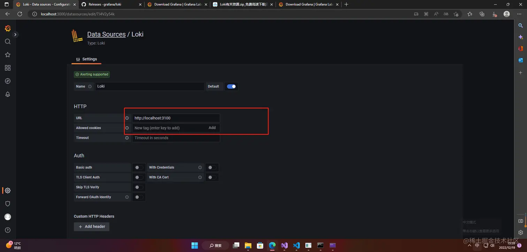Click the Add button for allowed cookies
The width and height of the screenshot is (527, 252).
tap(212, 128)
